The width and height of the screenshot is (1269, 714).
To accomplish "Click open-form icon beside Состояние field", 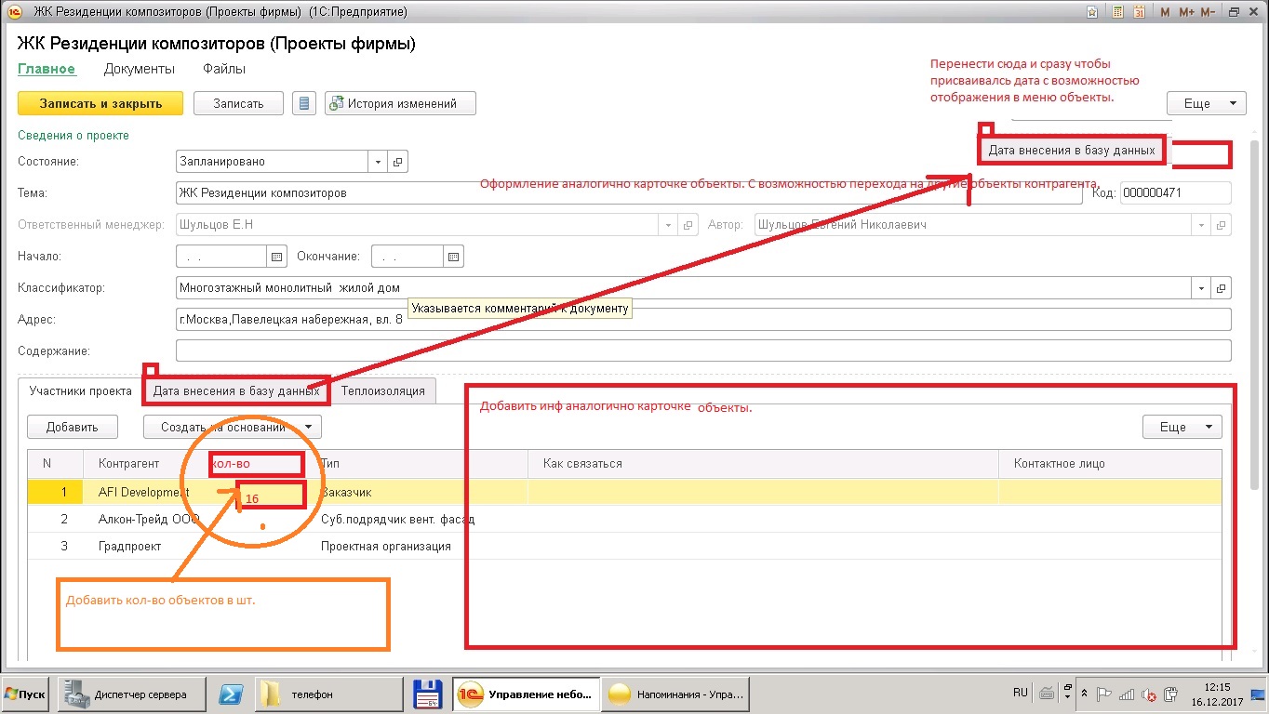I will [x=398, y=162].
